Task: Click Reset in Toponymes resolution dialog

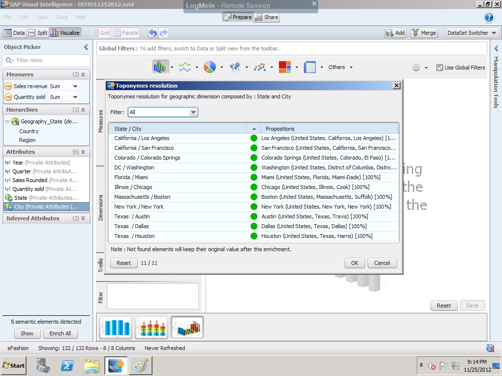Action: 124,263
